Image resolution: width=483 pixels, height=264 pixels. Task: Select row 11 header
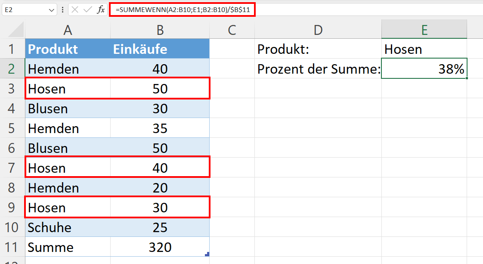pos(12,247)
